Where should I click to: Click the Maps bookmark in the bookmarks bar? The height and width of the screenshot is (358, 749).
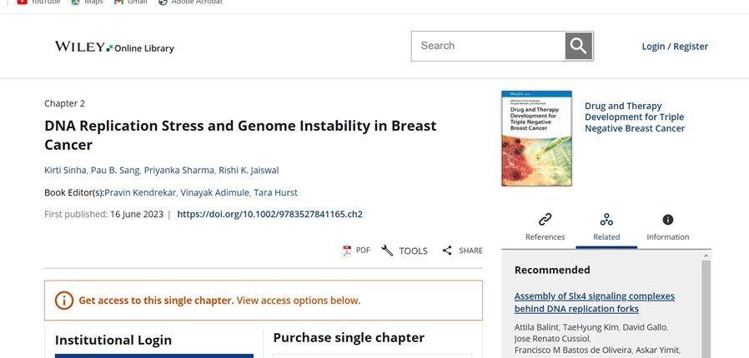tap(88, 2)
